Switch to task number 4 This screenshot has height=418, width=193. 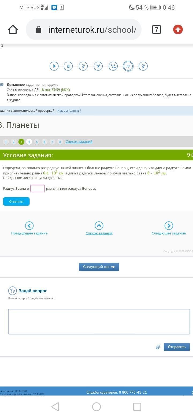pos(29,142)
